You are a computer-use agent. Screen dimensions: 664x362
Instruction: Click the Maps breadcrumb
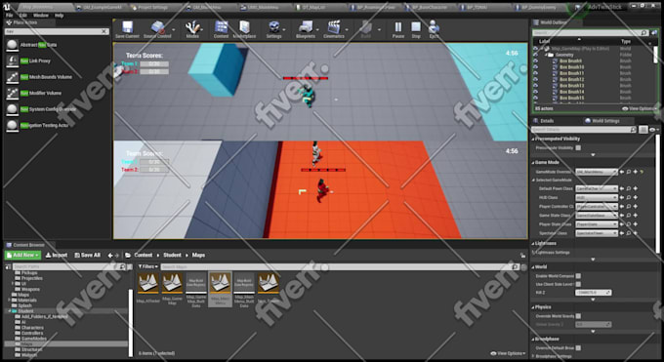point(198,255)
